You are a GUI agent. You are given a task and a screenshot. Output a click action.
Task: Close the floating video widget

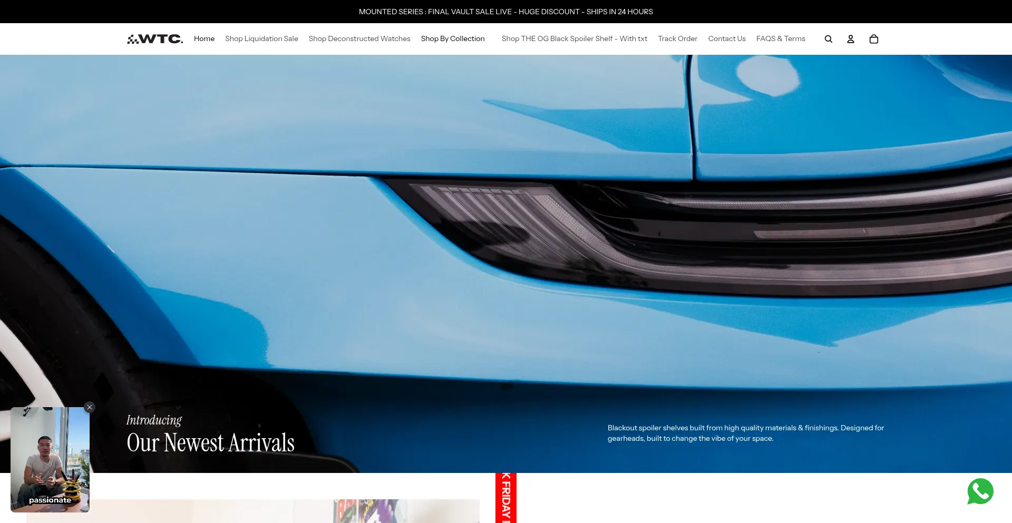90,407
